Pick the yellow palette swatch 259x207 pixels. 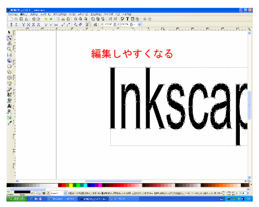tap(71, 185)
